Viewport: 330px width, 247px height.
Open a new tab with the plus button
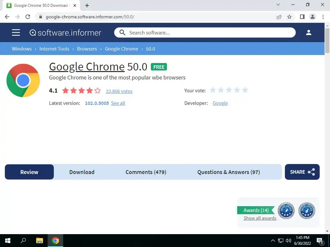[87, 5]
